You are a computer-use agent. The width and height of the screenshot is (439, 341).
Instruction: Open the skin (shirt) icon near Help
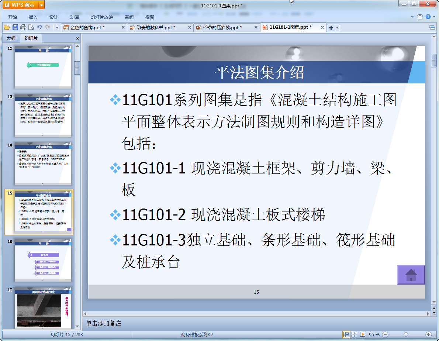[x=420, y=17]
